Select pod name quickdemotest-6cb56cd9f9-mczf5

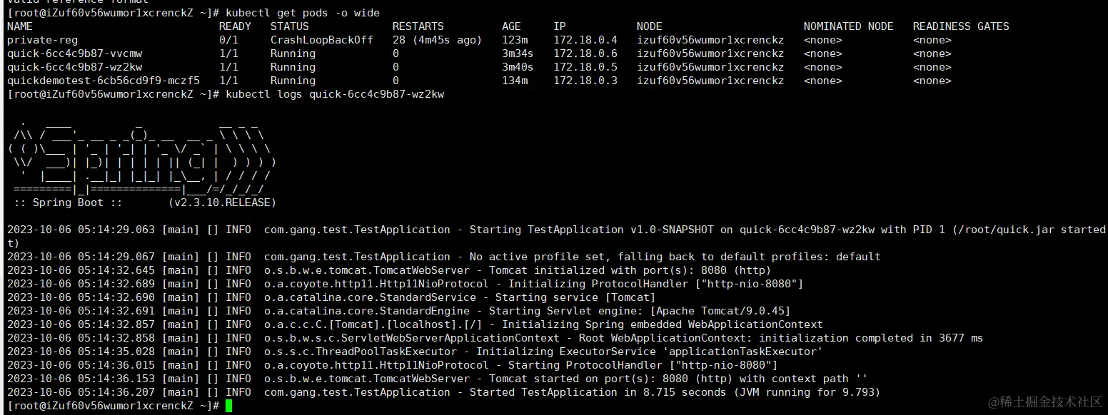tap(104, 81)
